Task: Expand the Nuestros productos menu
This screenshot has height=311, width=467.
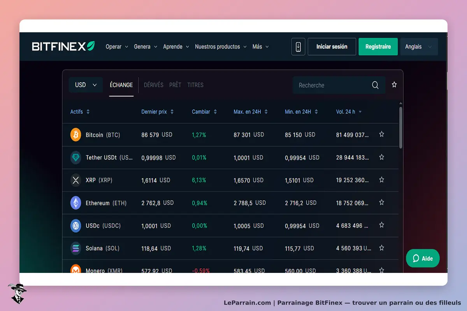Action: coord(221,47)
